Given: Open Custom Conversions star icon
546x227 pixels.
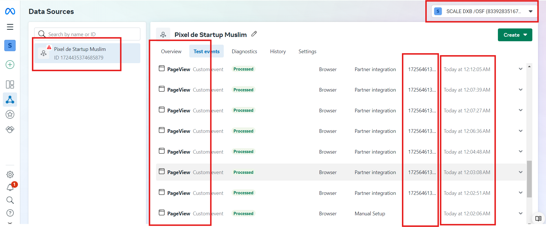Looking at the screenshot, I should point(10,114).
